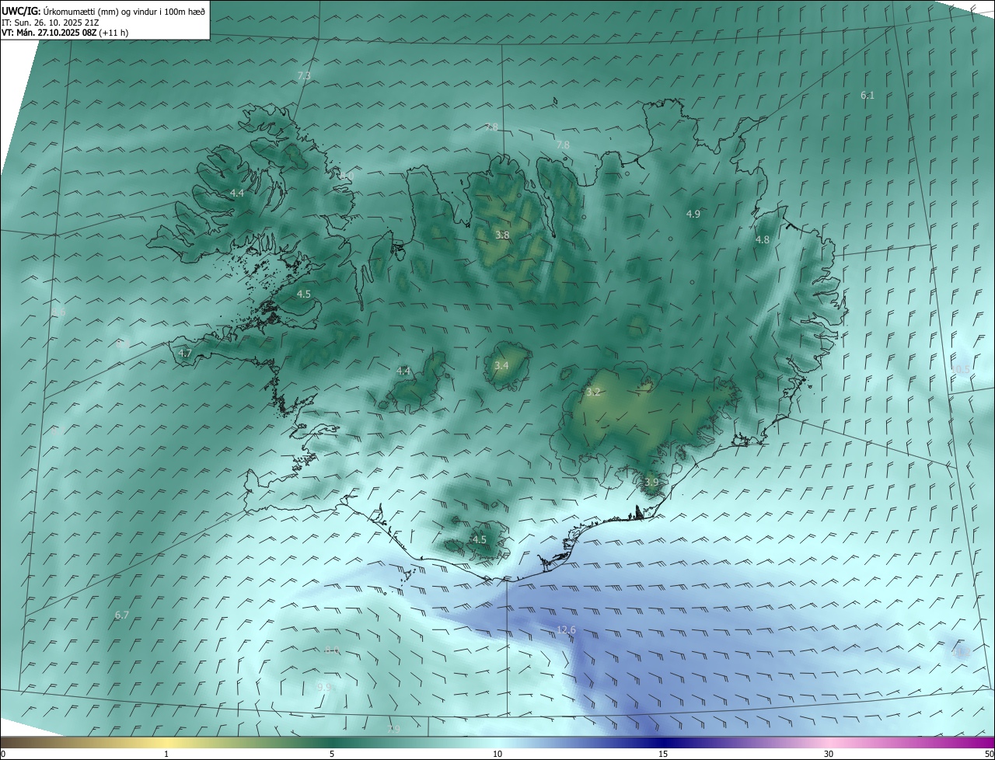Click the 6.1 value label on the map

(868, 96)
